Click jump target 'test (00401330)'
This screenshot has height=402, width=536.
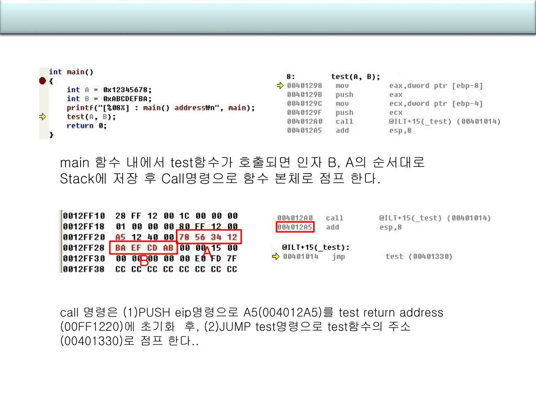pyautogui.click(x=419, y=256)
